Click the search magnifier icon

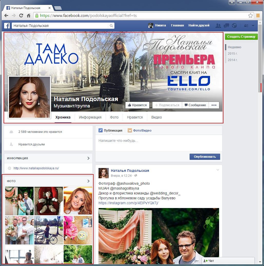coord(111,26)
